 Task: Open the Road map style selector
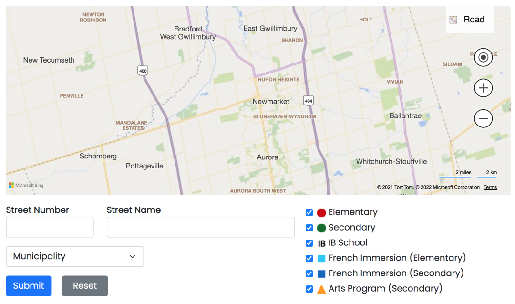point(470,20)
